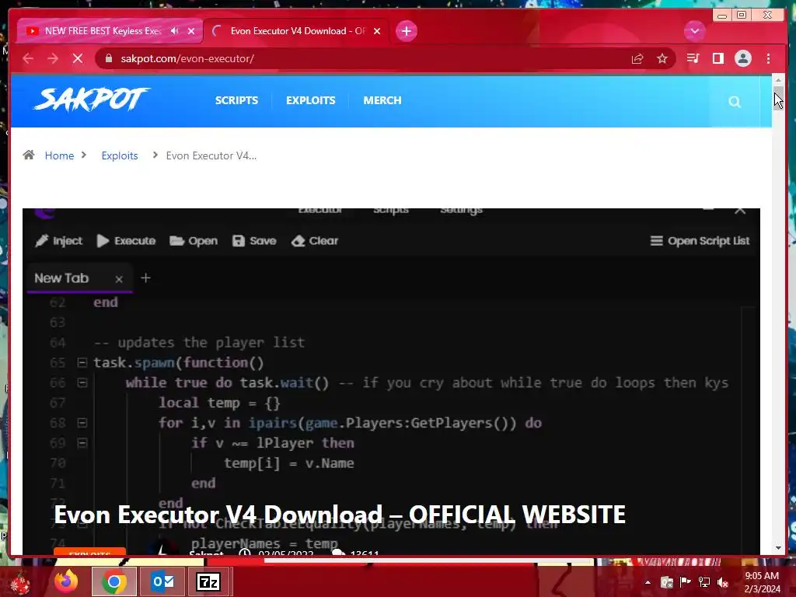Go to Home breadcrumb link
The height and width of the screenshot is (597, 796).
[x=59, y=155]
